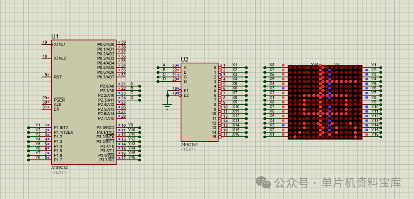This screenshot has width=414, height=199.
Task: Click the X9 net label at U2 output 8
Action: click(x=235, y=102)
